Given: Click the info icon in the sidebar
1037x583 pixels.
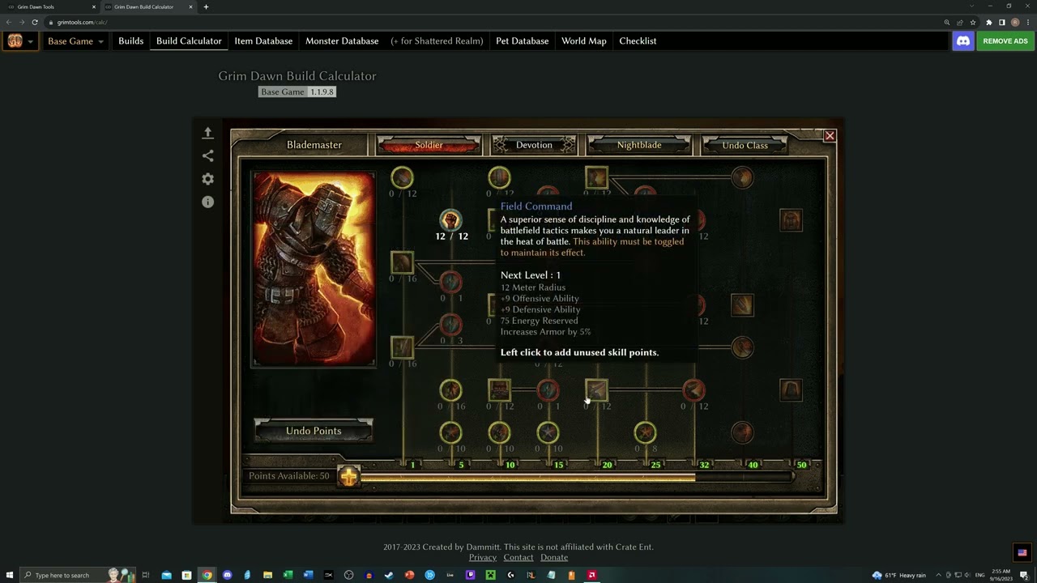Looking at the screenshot, I should click(207, 202).
